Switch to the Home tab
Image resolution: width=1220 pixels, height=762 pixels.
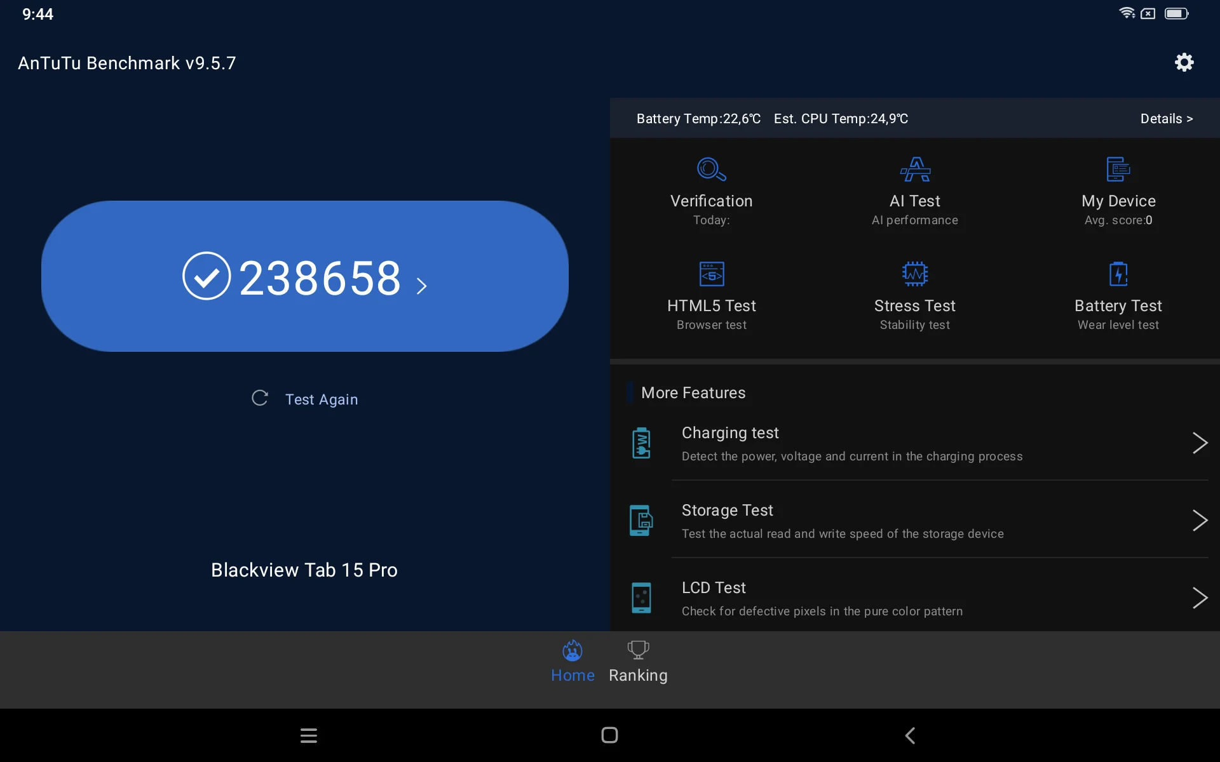pyautogui.click(x=573, y=662)
